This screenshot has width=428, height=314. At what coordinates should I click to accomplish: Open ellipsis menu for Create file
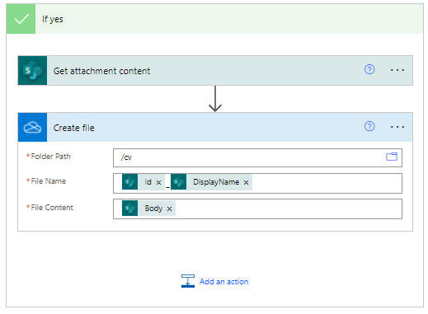coord(397,127)
